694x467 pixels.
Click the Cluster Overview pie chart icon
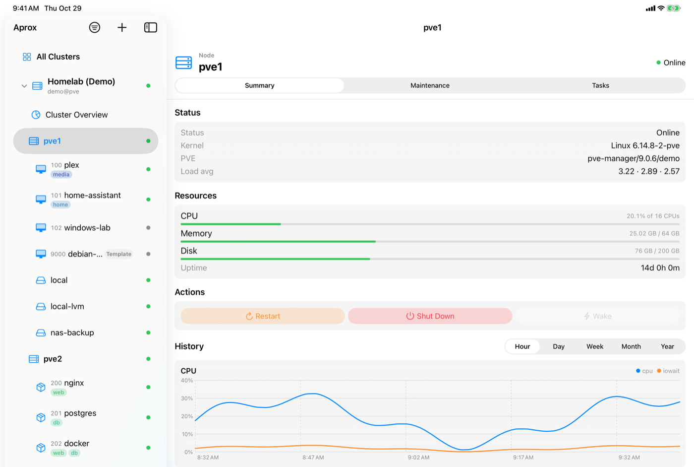(36, 115)
